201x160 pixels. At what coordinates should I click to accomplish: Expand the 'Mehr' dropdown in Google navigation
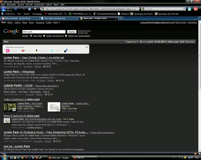(57, 22)
